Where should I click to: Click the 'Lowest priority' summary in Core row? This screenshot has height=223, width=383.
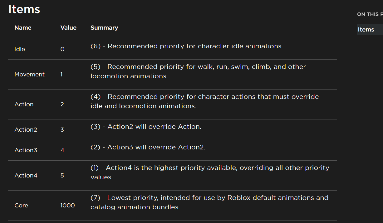pos(209,202)
